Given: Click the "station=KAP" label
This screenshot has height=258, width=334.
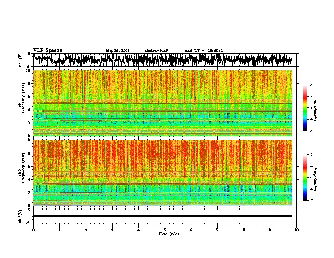Looking at the screenshot, I should tap(156, 51).
